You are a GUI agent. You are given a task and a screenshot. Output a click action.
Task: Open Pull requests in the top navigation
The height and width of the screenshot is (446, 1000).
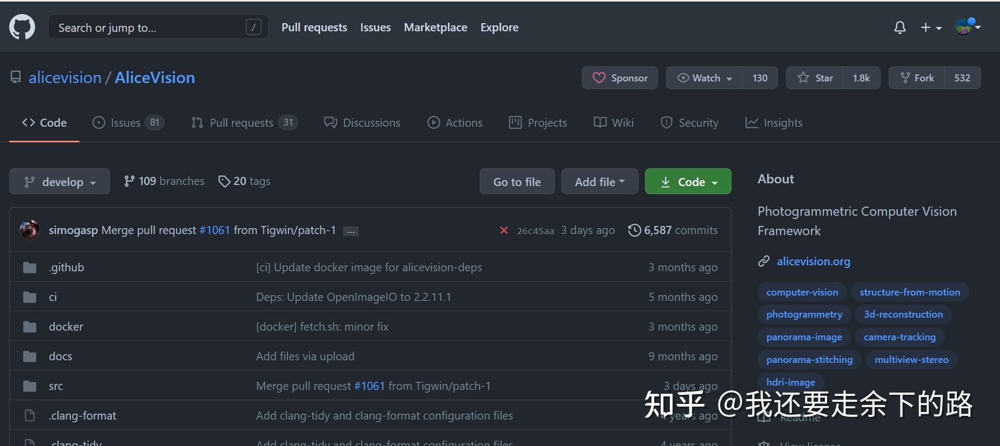314,27
